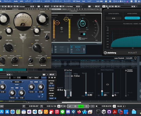The width and height of the screenshot is (141, 116).
Task: Click the Learn Threshold button
Action: 119,58
